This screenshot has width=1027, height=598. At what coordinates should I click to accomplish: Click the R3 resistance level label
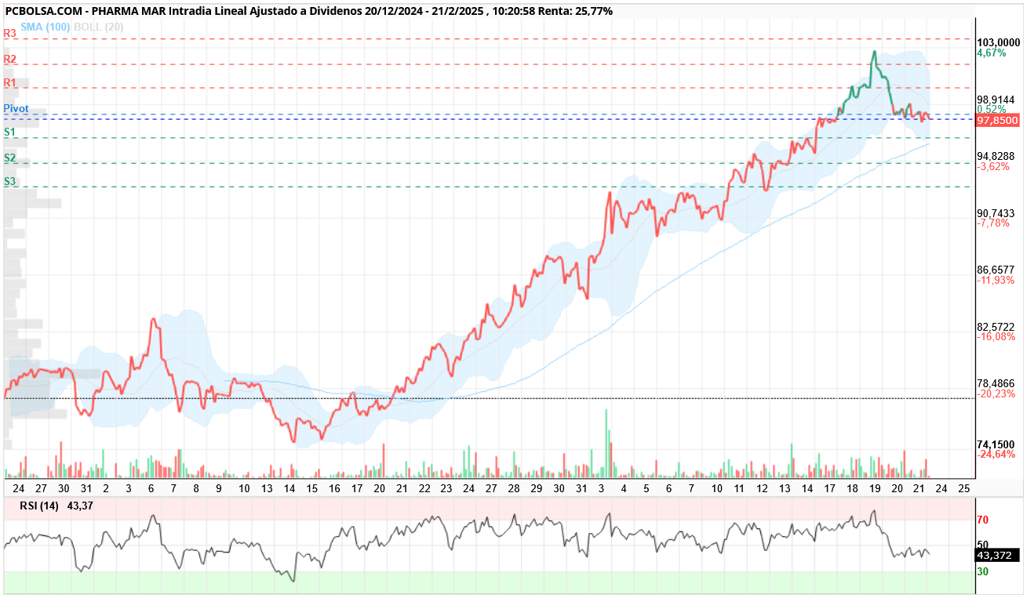coord(10,34)
